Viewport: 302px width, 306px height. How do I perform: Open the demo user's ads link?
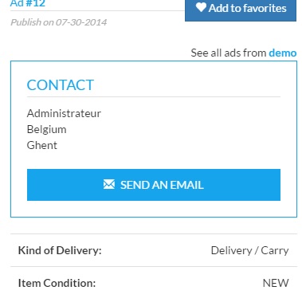pyautogui.click(x=283, y=53)
